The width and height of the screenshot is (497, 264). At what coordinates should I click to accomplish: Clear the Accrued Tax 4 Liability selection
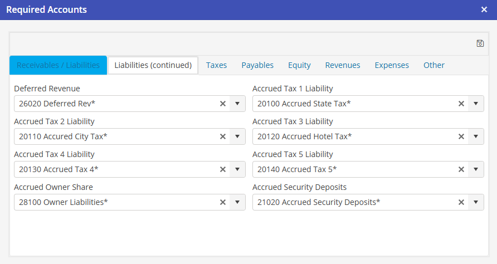coord(223,169)
